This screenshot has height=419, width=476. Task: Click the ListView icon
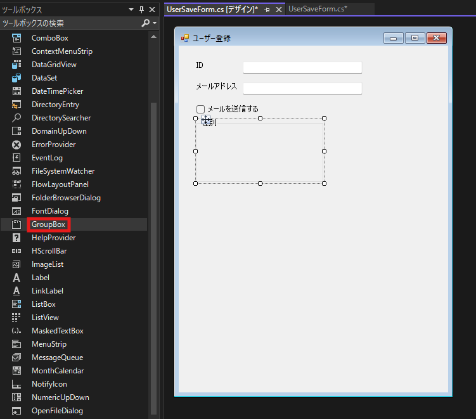tap(16, 318)
